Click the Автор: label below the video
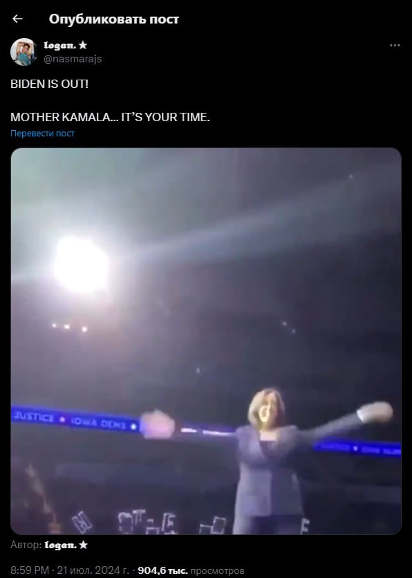This screenshot has width=412, height=578. [x=26, y=545]
